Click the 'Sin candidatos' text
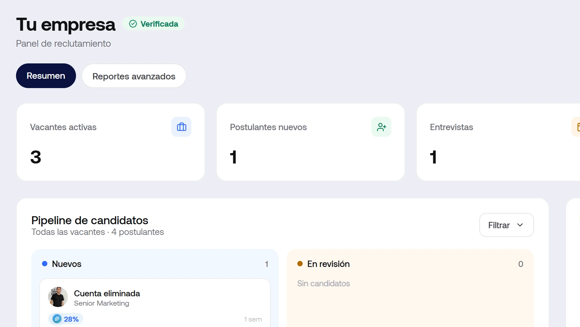 [324, 283]
